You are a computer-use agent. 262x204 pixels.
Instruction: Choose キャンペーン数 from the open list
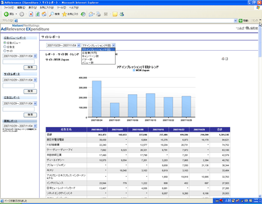(x=99, y=56)
